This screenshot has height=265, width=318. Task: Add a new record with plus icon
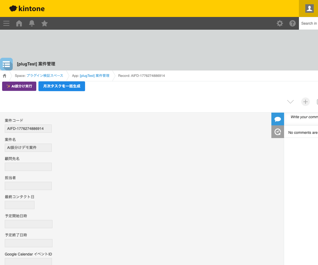click(306, 102)
